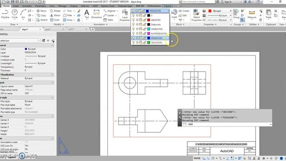Click the Fillet tool
Viewport: 286px width, 161px height.
pyautogui.click(x=67, y=16)
